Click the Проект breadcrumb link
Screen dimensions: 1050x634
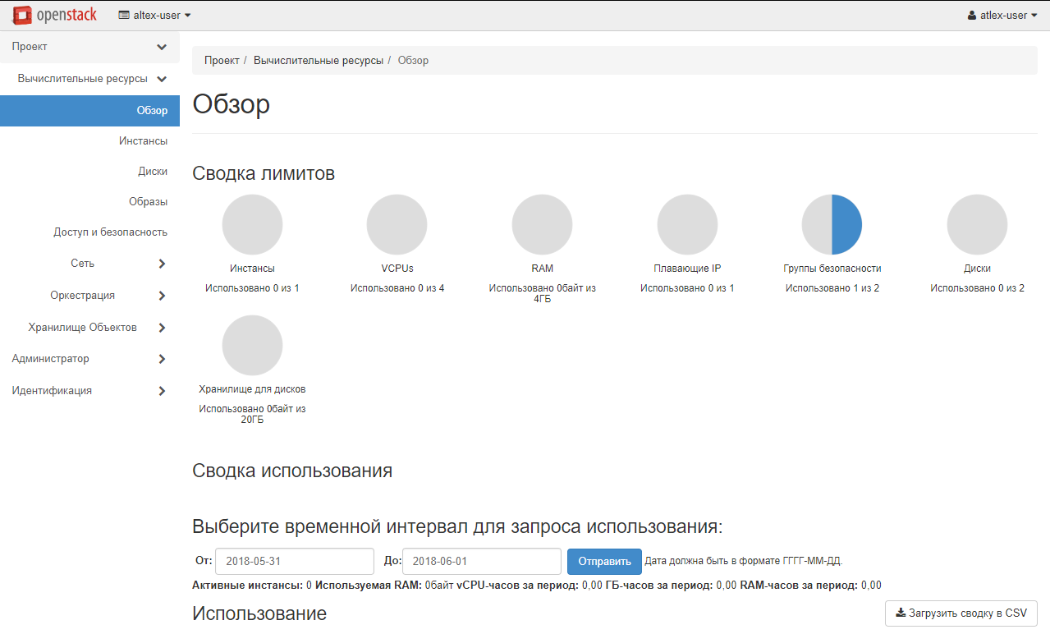coord(222,61)
